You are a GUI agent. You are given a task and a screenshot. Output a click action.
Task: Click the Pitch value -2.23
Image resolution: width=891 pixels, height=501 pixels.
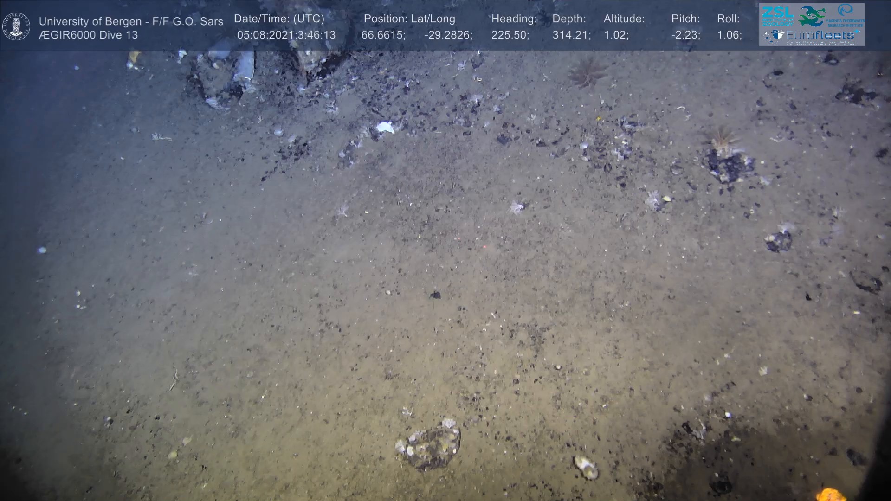click(685, 35)
